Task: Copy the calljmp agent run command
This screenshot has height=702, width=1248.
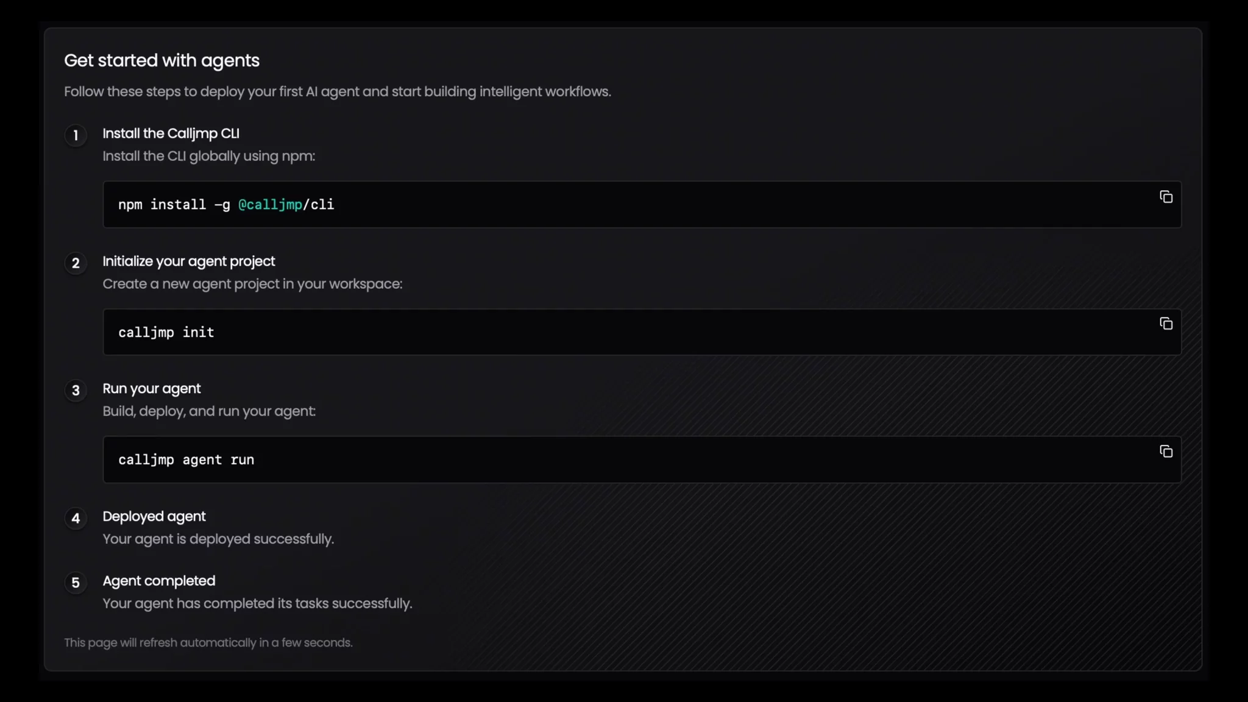Action: coord(1166,452)
